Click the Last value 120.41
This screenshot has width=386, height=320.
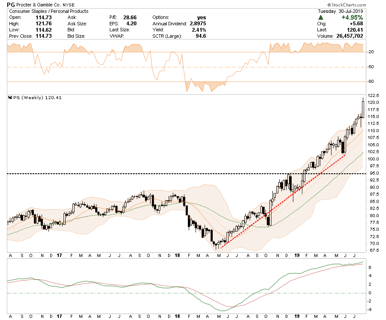[355, 30]
